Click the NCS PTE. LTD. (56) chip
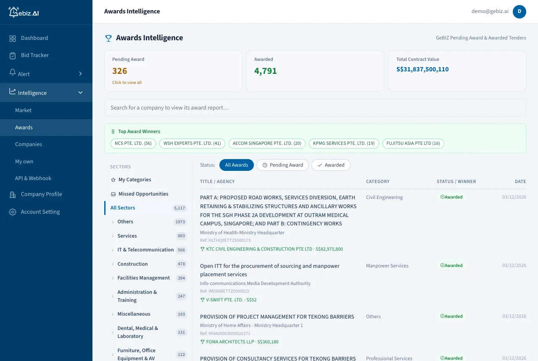The width and height of the screenshot is (538, 361). pos(133,144)
